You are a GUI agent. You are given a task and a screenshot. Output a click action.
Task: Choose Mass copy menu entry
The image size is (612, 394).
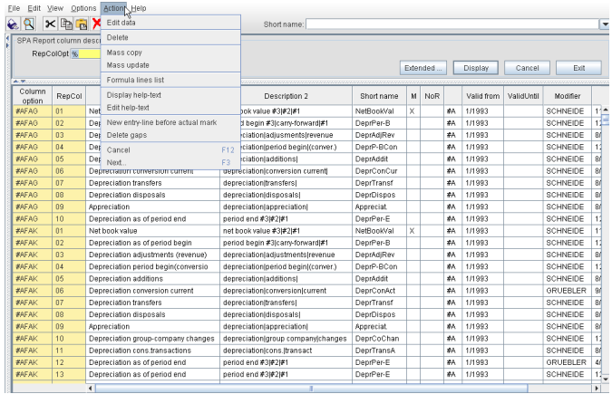tap(170, 53)
